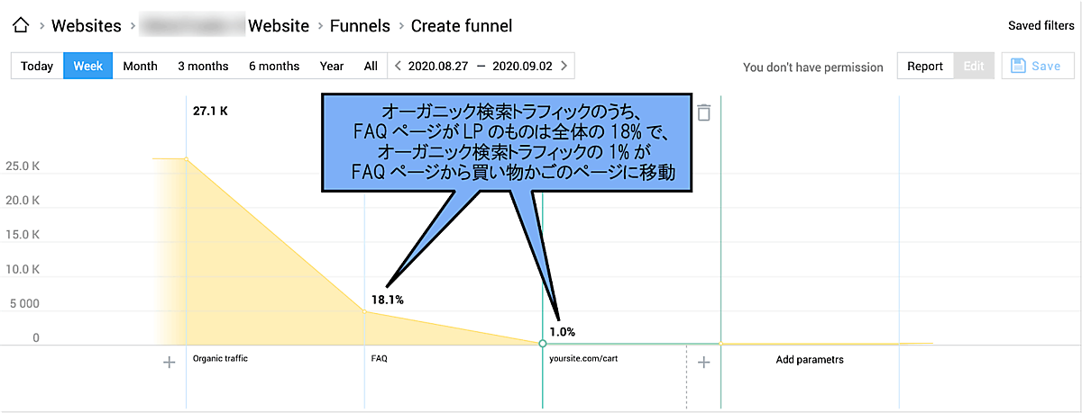Screen dimensions: 1082x413
Task: Click plus icon after yoursite.com/cart step
Action: [x=704, y=362]
